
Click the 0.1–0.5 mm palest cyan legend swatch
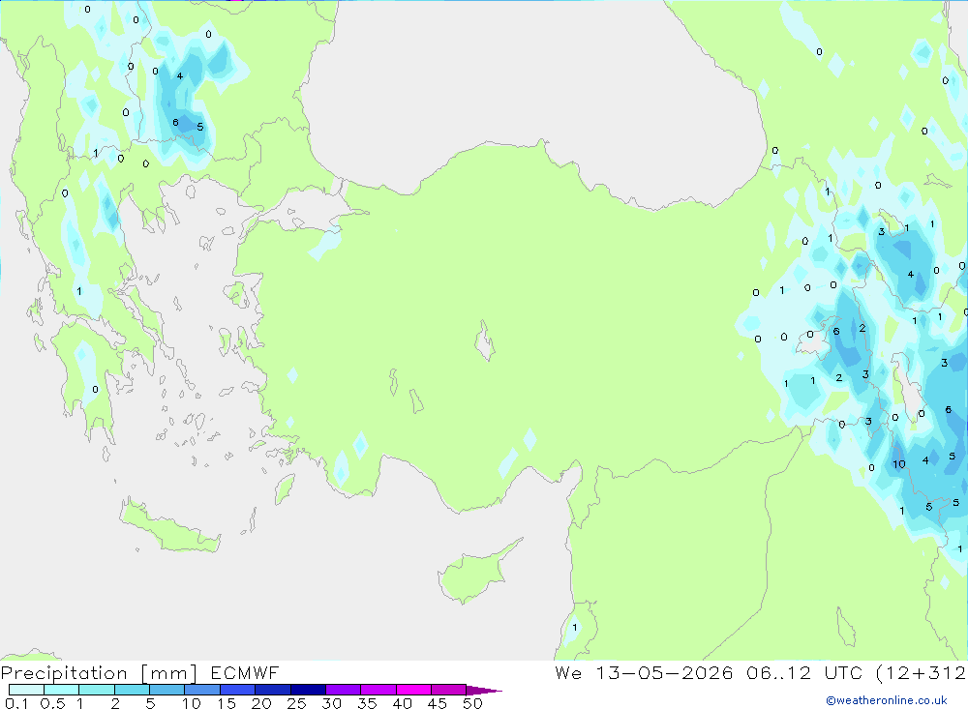tap(26, 690)
